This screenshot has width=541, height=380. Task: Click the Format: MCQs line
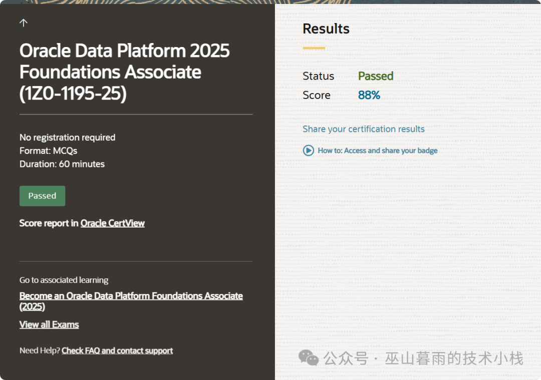tap(48, 151)
